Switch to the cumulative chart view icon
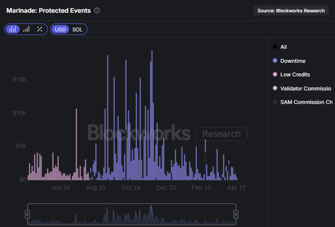The width and height of the screenshot is (335, 227). (26, 29)
